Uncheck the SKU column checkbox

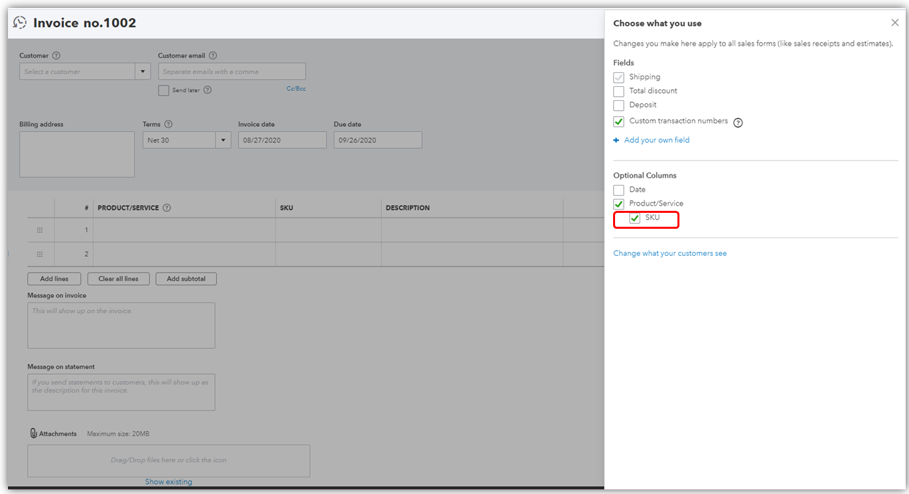tap(635, 218)
